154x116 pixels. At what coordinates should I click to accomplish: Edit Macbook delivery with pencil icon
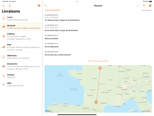click(x=138, y=6)
